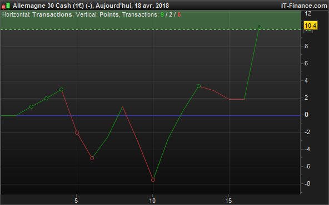Click the chart title 'Allemagne 30 Cash (1€)'
This screenshot has width=329, height=205.
(x=48, y=6)
